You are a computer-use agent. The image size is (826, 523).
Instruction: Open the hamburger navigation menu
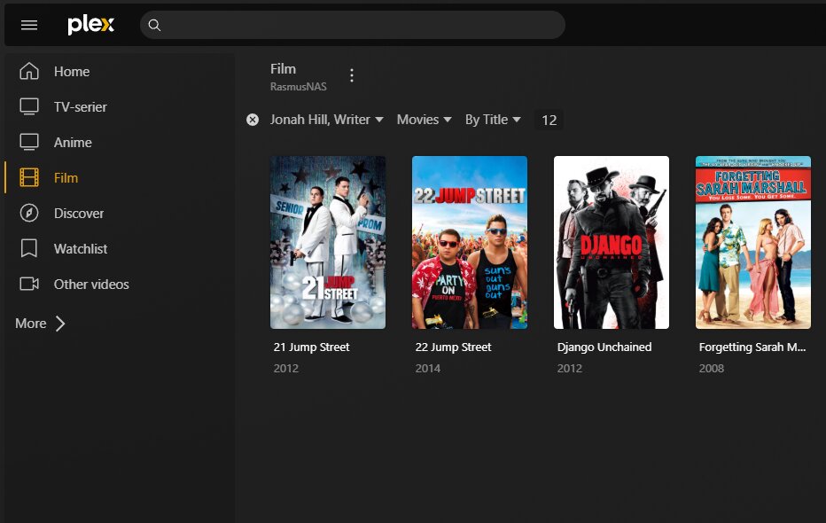pyautogui.click(x=29, y=25)
